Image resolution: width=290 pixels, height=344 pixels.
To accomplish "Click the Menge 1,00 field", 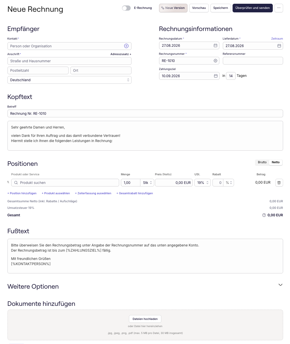I will (x=130, y=182).
